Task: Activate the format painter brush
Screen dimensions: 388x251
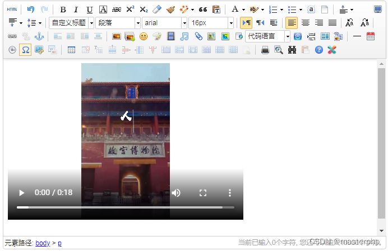Action: pos(170,10)
